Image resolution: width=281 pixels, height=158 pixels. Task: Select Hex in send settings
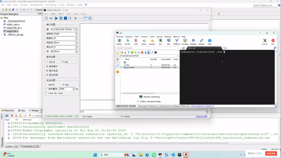click(66, 85)
